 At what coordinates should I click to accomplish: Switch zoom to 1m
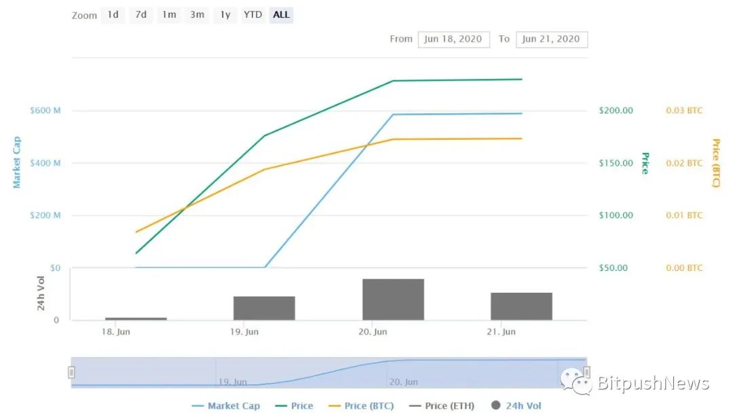point(169,15)
